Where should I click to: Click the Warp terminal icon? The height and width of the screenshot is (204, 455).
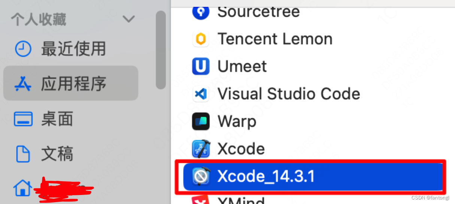201,121
